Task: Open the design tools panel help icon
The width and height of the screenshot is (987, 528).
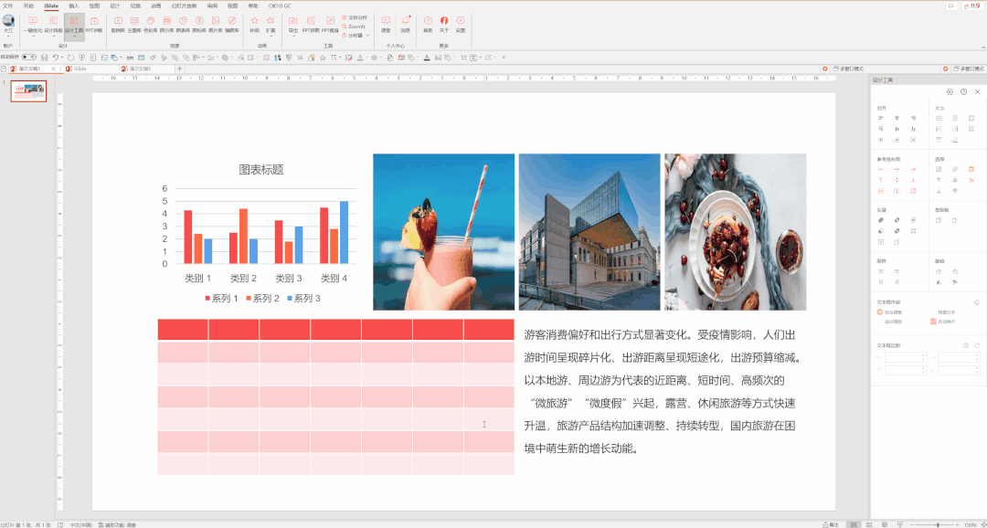Action: [964, 92]
